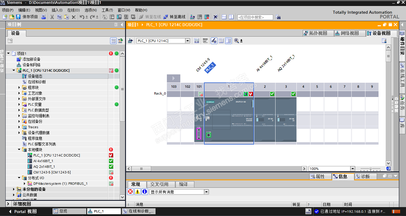Toggle the errors filter in info panel
The image size is (406, 216).
(x=130, y=192)
